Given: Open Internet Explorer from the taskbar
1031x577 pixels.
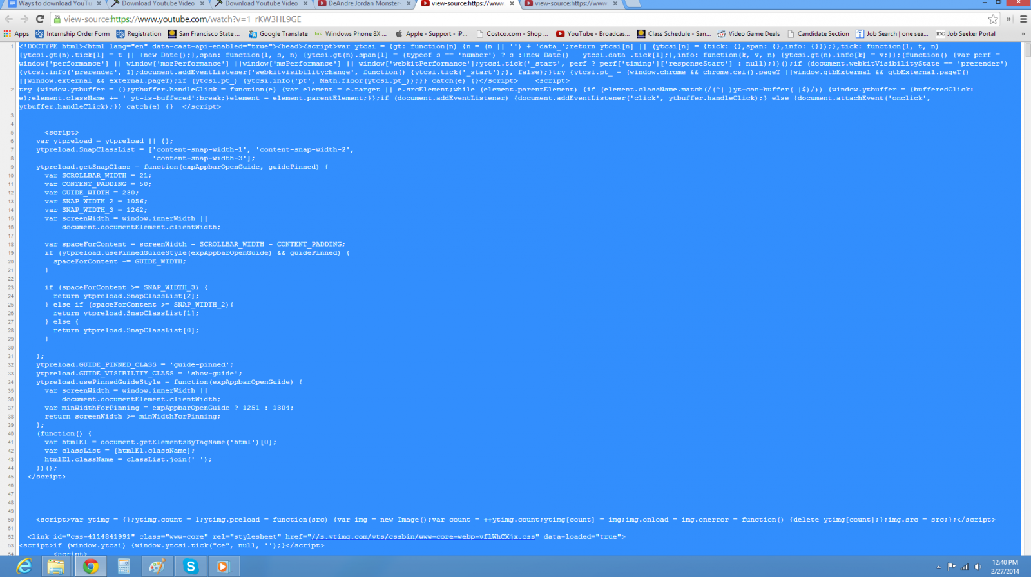Looking at the screenshot, I should coord(24,566).
